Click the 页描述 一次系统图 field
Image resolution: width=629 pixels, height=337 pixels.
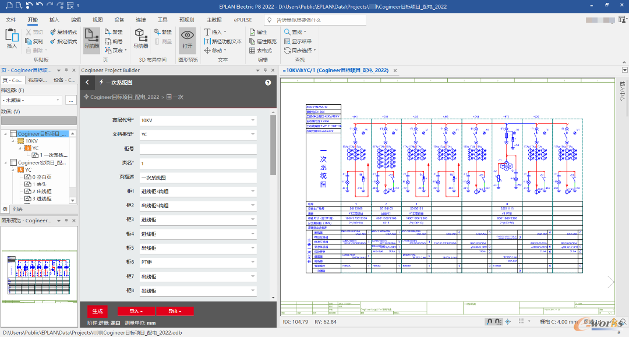(198, 177)
